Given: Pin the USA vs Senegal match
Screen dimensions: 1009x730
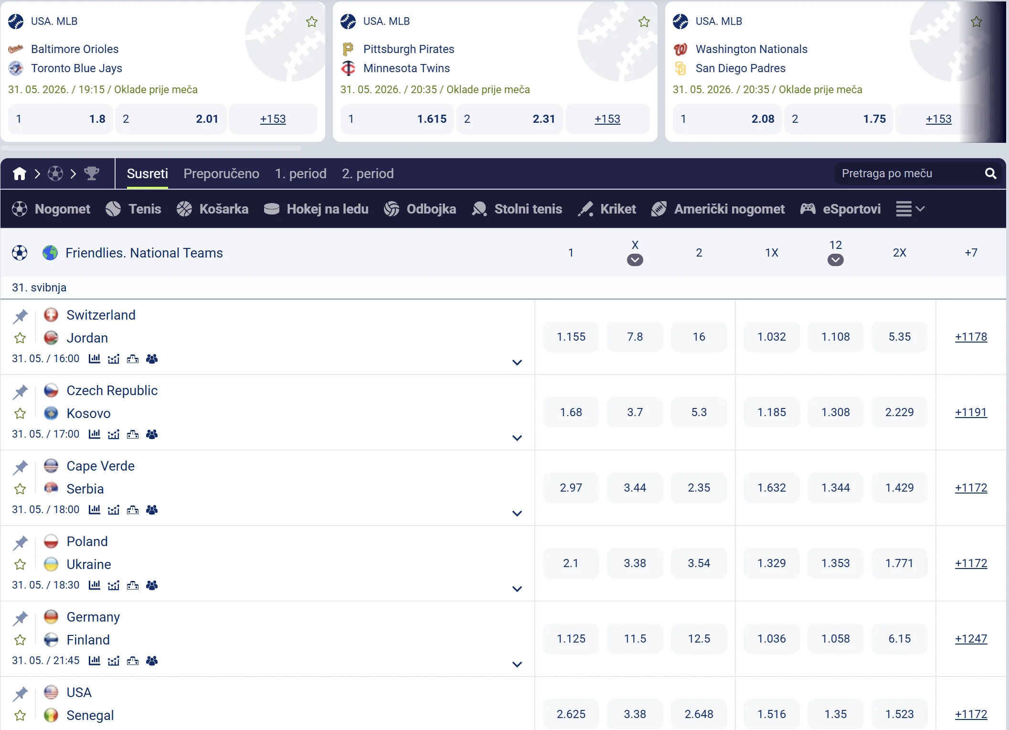Looking at the screenshot, I should [20, 693].
